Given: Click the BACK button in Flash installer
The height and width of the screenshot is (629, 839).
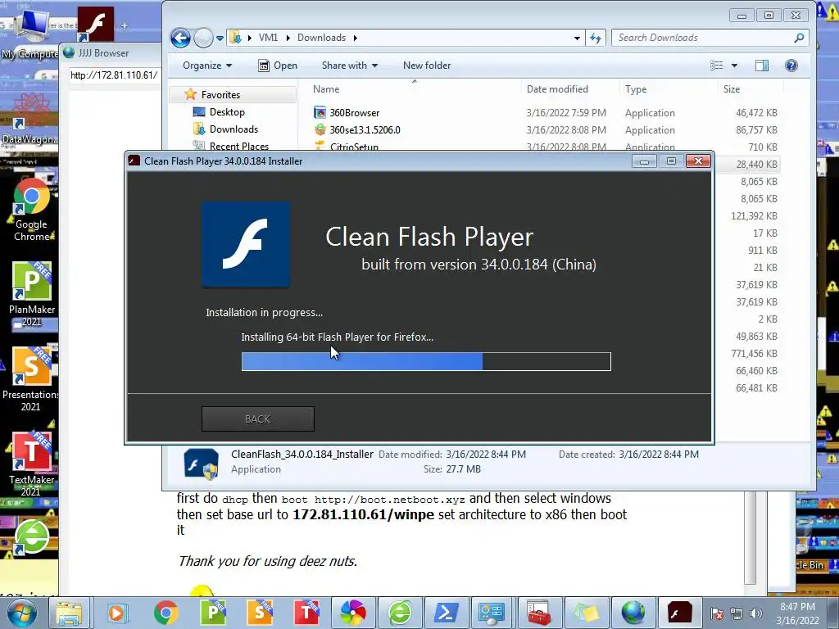Looking at the screenshot, I should (x=258, y=419).
